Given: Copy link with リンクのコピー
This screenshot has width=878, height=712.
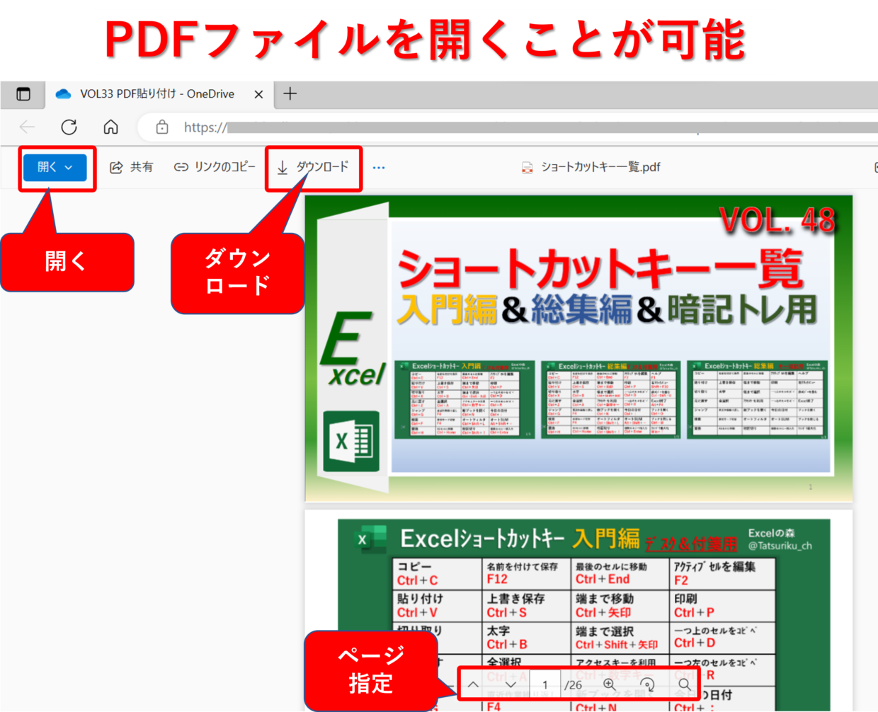Looking at the screenshot, I should 215,167.
